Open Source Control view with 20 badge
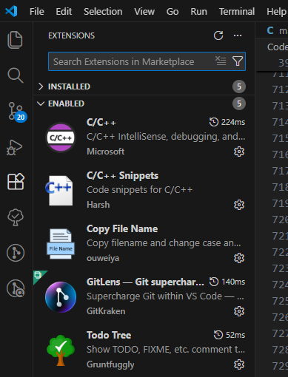Screen dimensions: 288x377 [x=17, y=112]
